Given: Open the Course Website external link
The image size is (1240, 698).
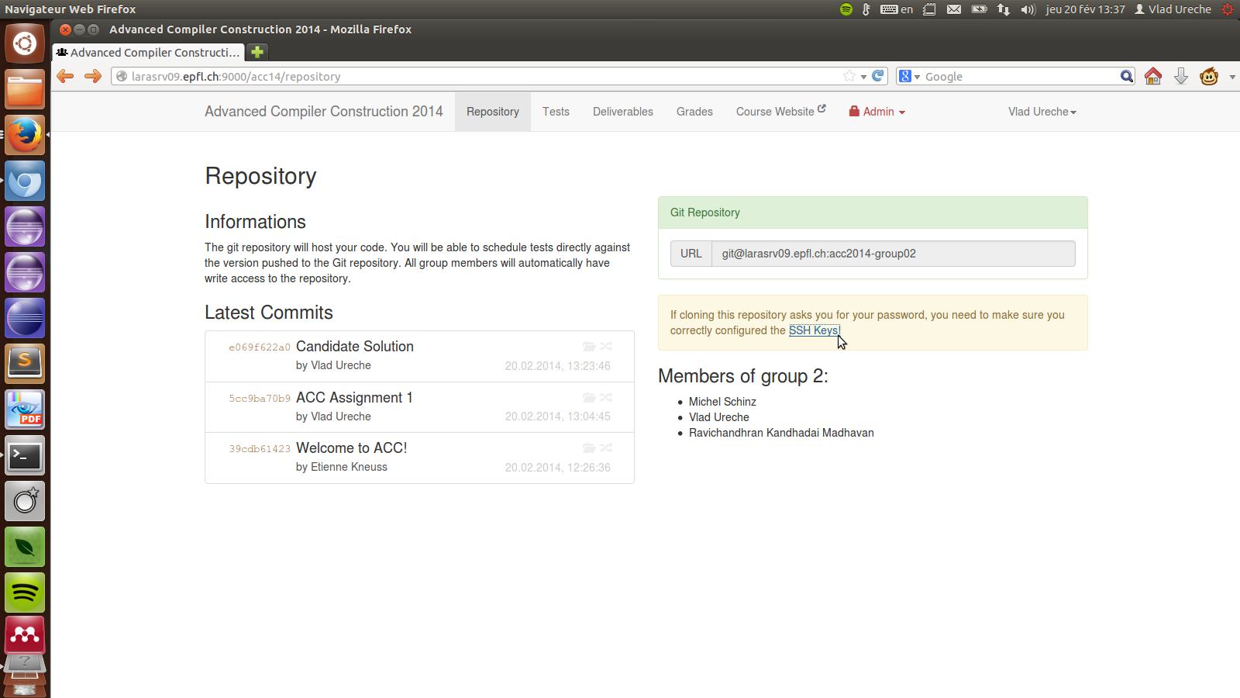Looking at the screenshot, I should coord(780,112).
